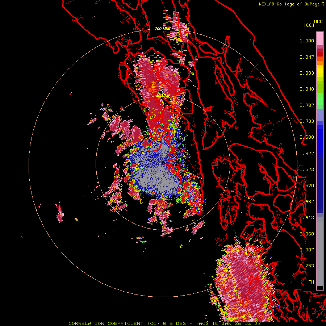Select the 0.787 scale value

click(x=307, y=105)
